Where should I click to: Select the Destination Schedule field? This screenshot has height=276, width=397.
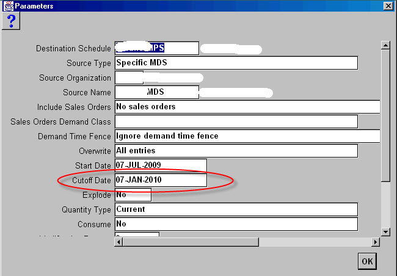(157, 48)
